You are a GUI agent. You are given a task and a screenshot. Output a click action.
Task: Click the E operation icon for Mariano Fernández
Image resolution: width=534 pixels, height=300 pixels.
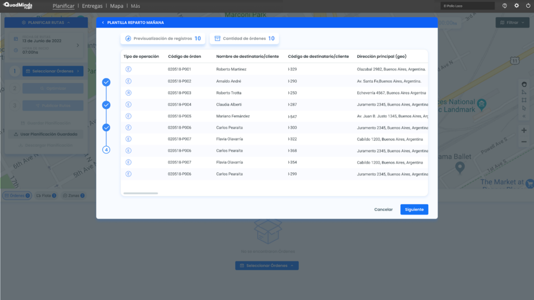tap(128, 116)
